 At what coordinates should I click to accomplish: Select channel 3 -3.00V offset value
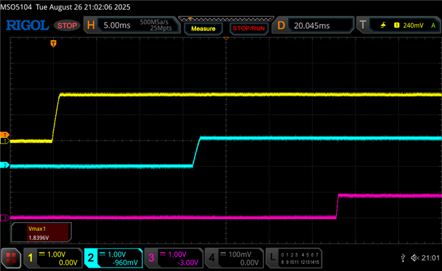click(188, 263)
